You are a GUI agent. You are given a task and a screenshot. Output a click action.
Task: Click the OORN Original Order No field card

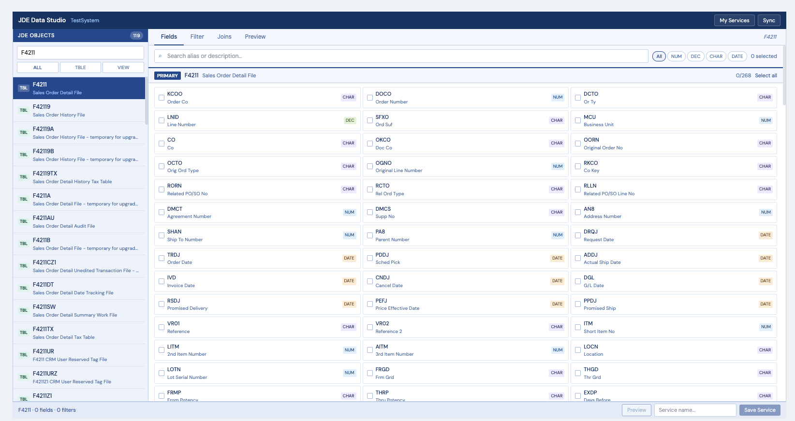[674, 144]
